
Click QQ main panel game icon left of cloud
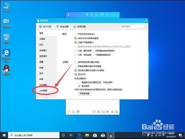click(98, 112)
